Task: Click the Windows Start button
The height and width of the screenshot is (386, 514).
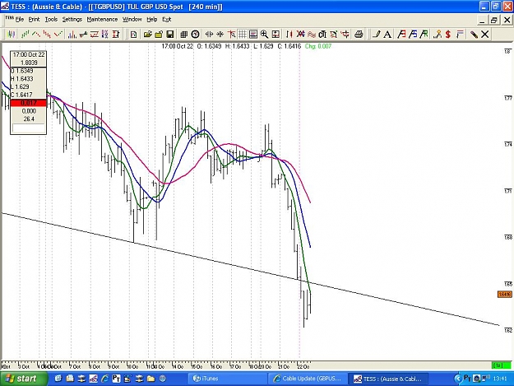Action: point(22,379)
